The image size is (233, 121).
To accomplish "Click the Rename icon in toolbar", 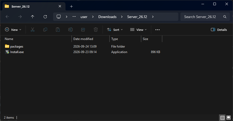I will (x=70, y=30).
